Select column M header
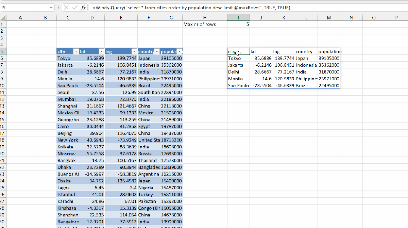 pyautogui.click(x=328, y=17)
